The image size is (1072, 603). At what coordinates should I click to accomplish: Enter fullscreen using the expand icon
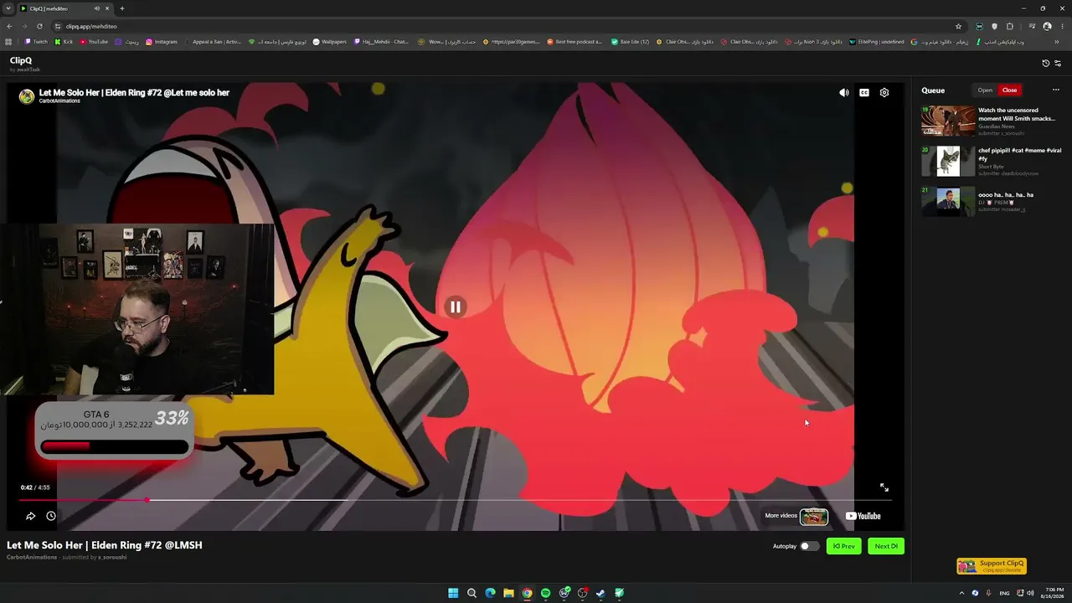(884, 487)
